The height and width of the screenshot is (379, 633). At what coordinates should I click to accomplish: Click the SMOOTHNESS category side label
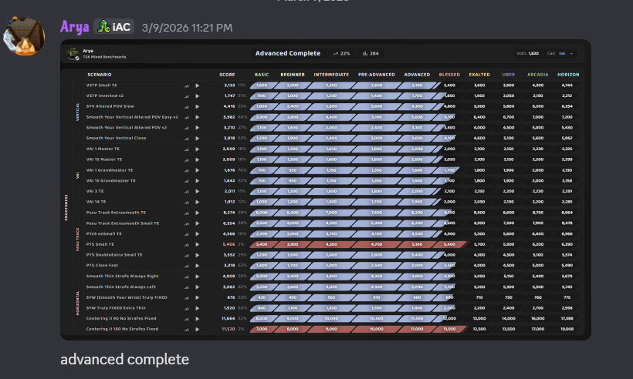66,207
